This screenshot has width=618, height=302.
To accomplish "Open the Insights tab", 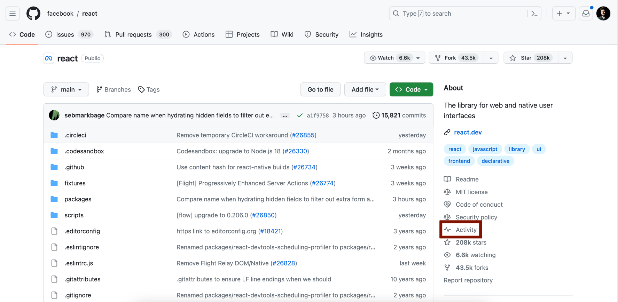I will (371, 34).
